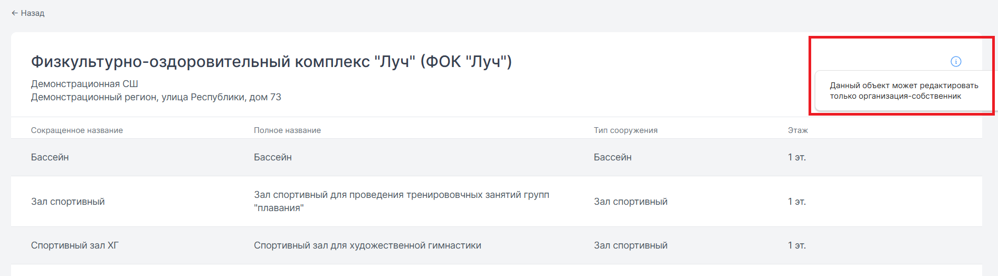The width and height of the screenshot is (998, 276).
Task: Click the info icon near the title
Action: tap(956, 61)
